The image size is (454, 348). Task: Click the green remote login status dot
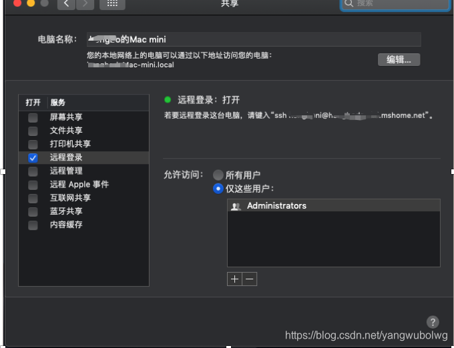(x=168, y=100)
